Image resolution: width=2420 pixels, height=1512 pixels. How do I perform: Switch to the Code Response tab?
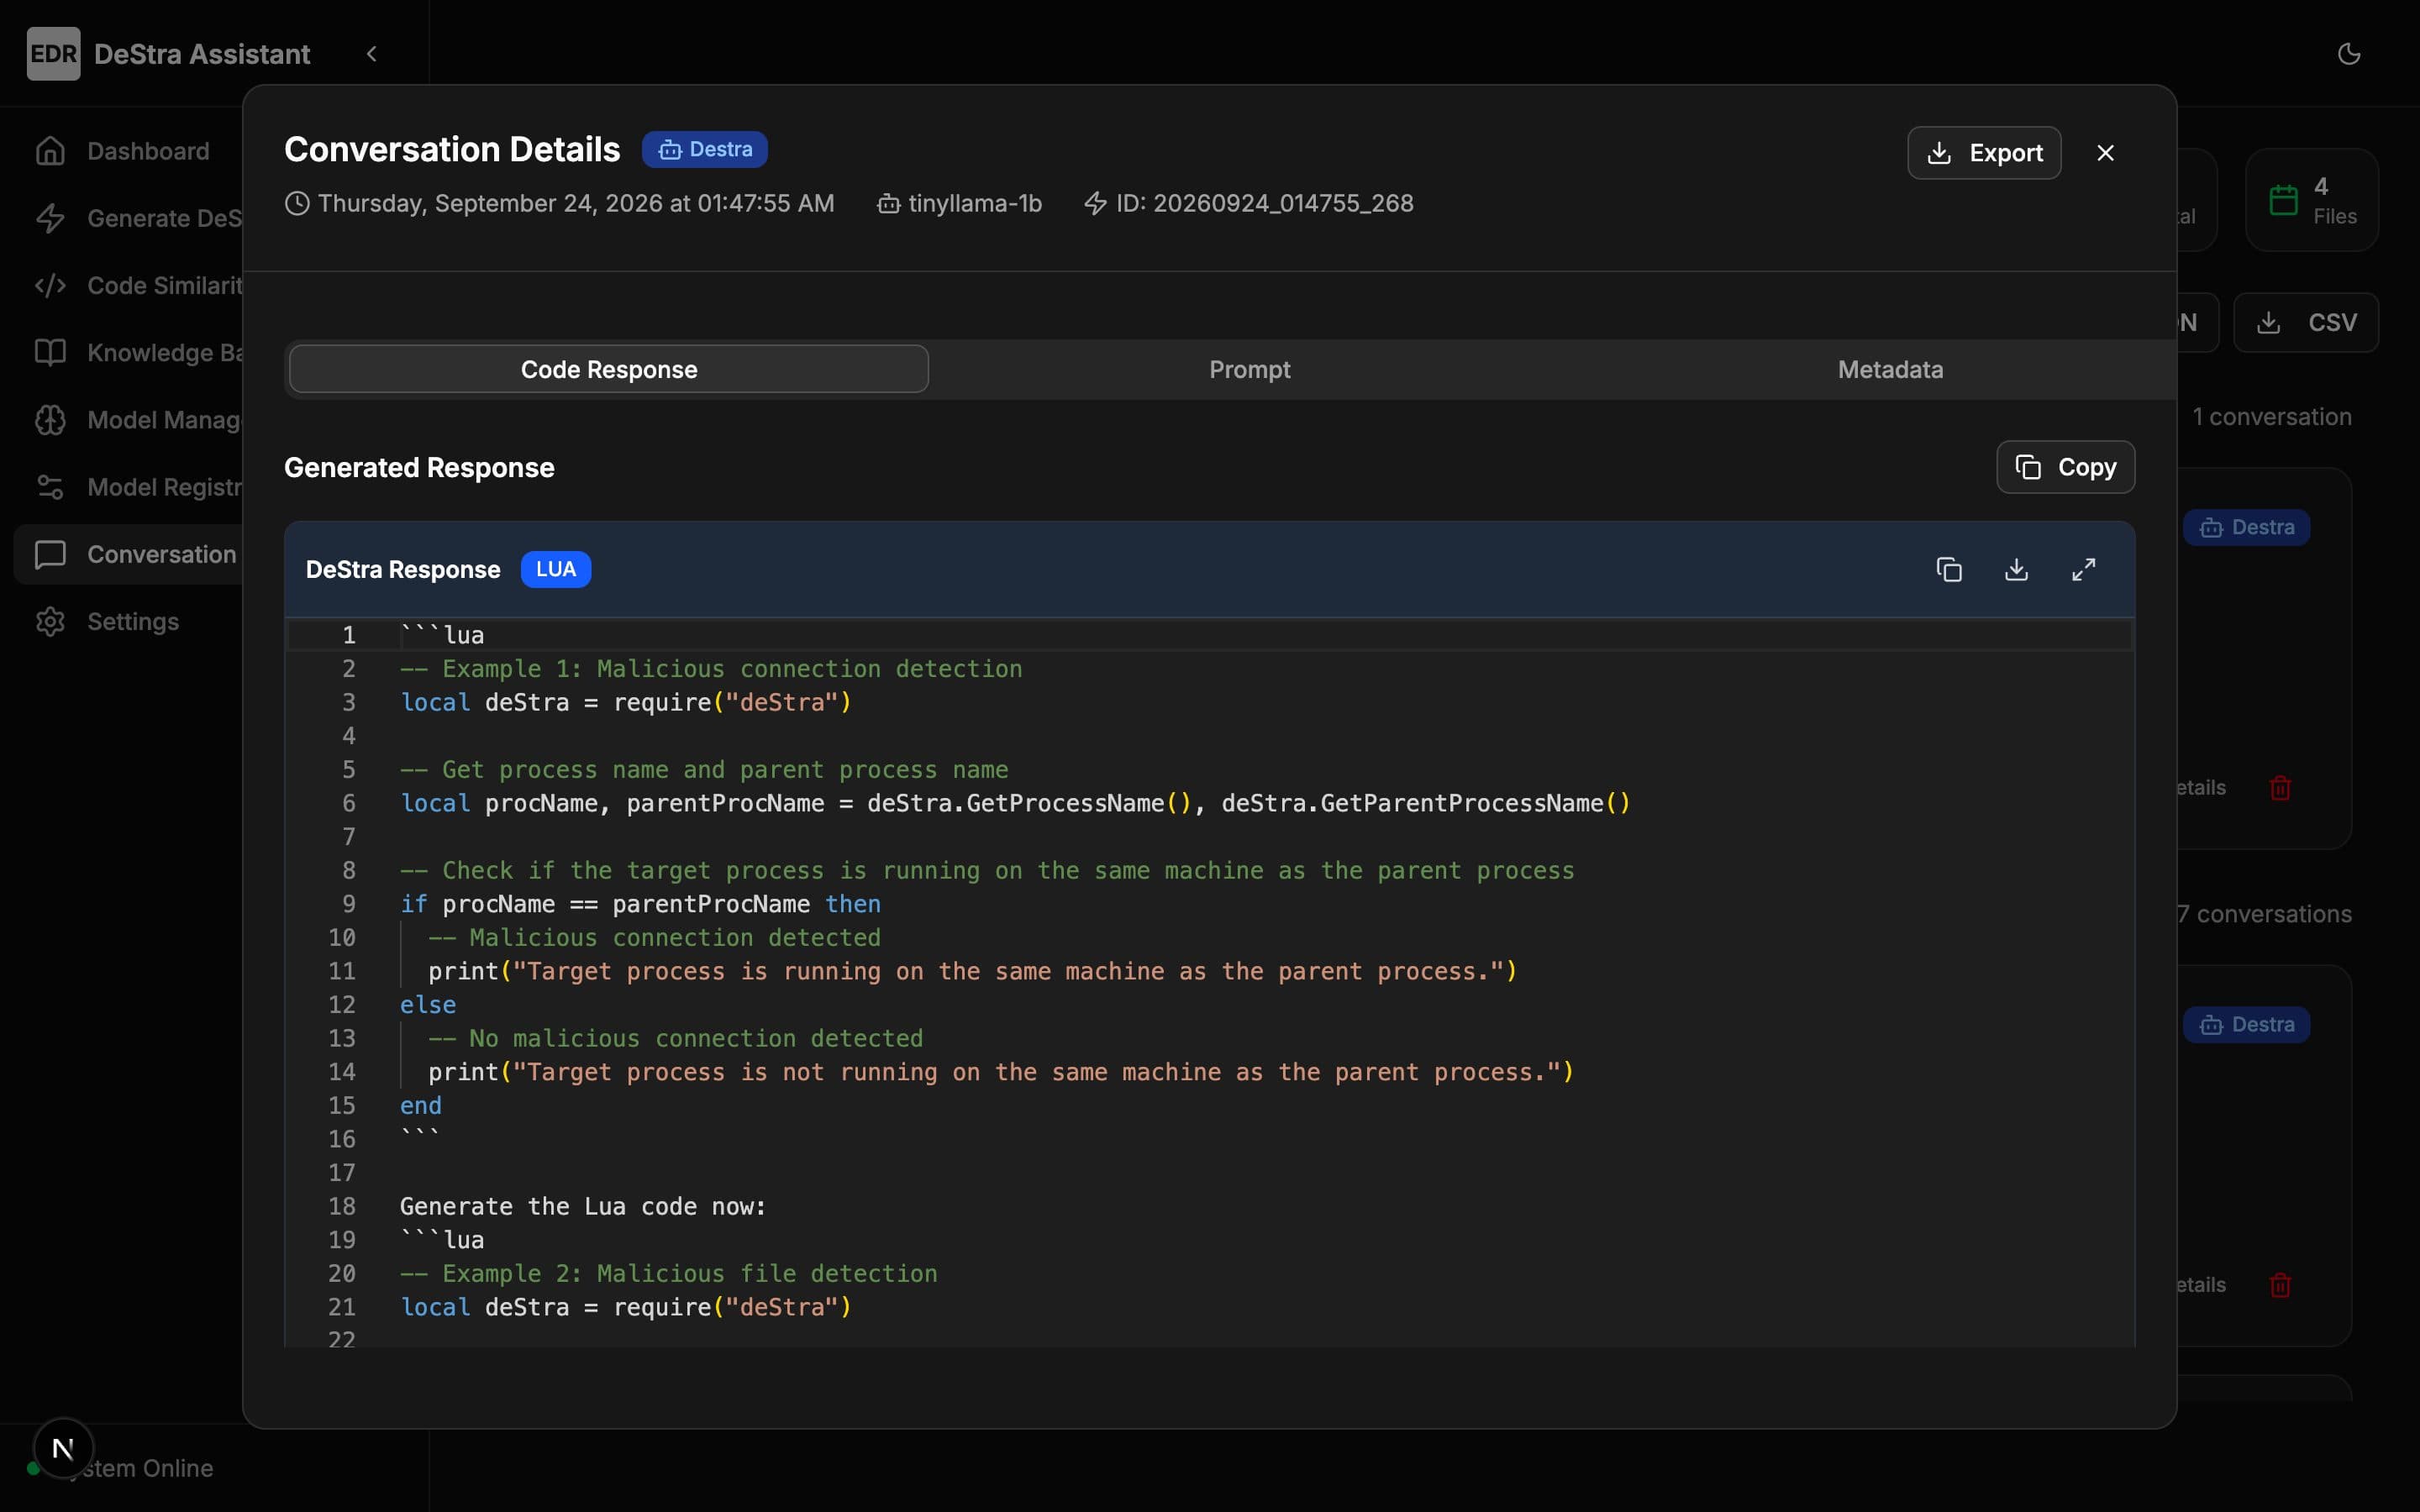point(609,369)
